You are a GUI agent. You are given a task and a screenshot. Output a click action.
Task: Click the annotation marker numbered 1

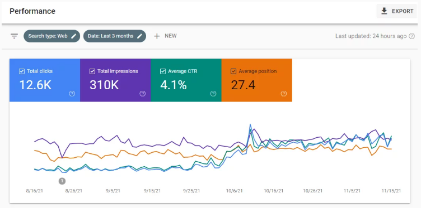click(x=62, y=181)
